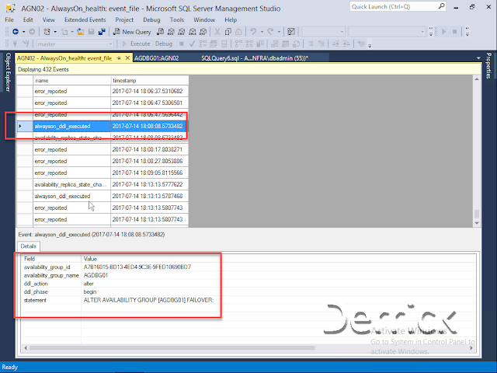Click the Execute button

coord(137,44)
